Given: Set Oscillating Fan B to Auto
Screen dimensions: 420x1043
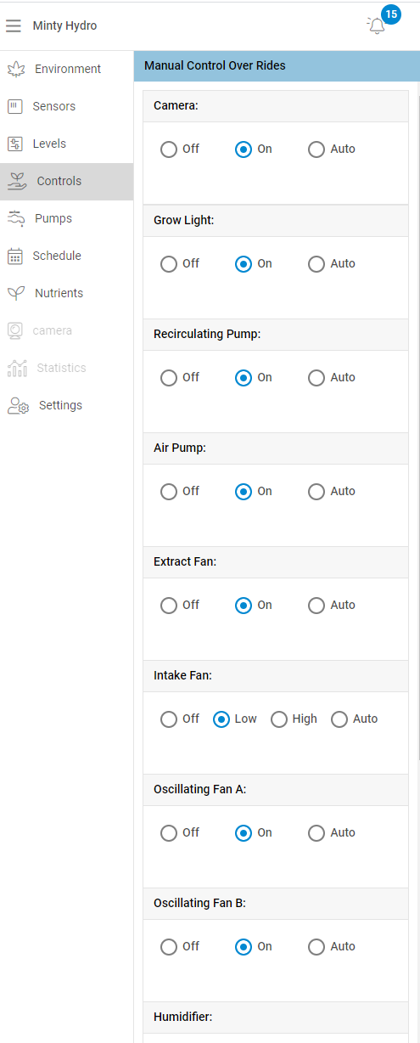Looking at the screenshot, I should pyautogui.click(x=316, y=947).
